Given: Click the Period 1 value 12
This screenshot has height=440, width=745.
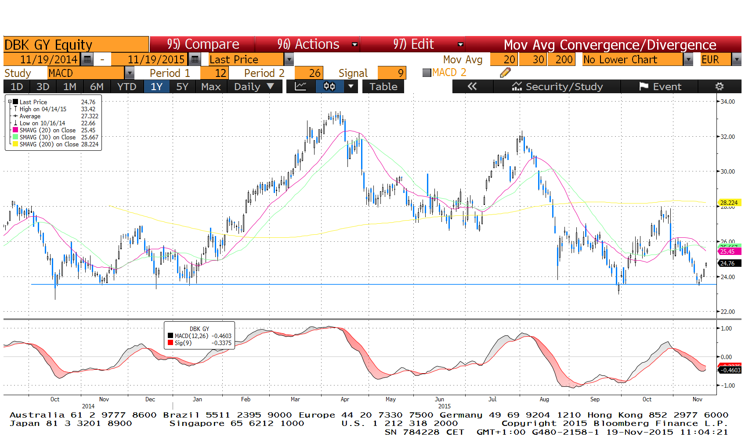Looking at the screenshot, I should [214, 73].
